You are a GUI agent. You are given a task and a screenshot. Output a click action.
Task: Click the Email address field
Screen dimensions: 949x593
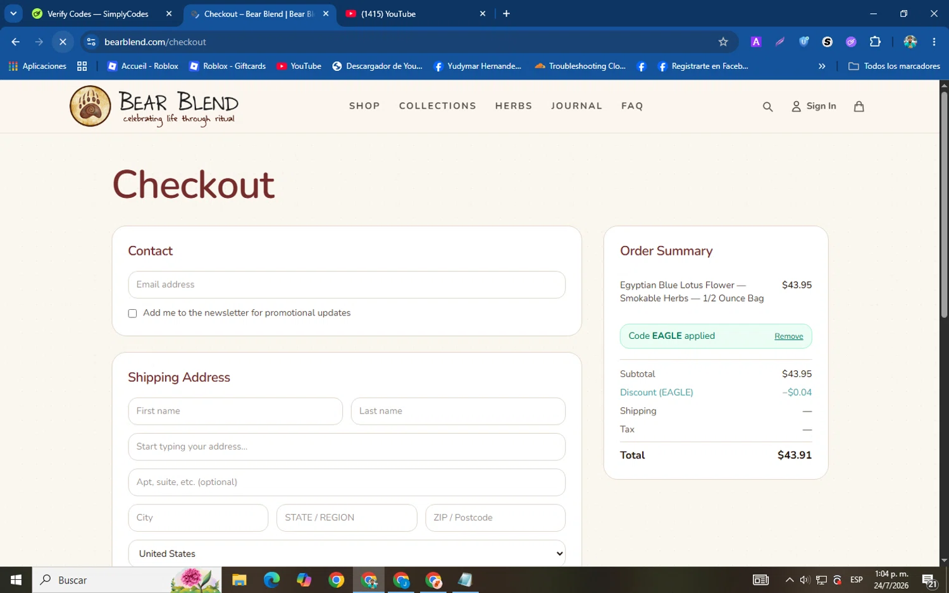347,284
